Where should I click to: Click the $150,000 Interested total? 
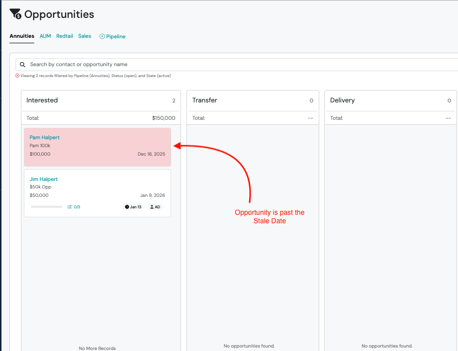tap(164, 118)
